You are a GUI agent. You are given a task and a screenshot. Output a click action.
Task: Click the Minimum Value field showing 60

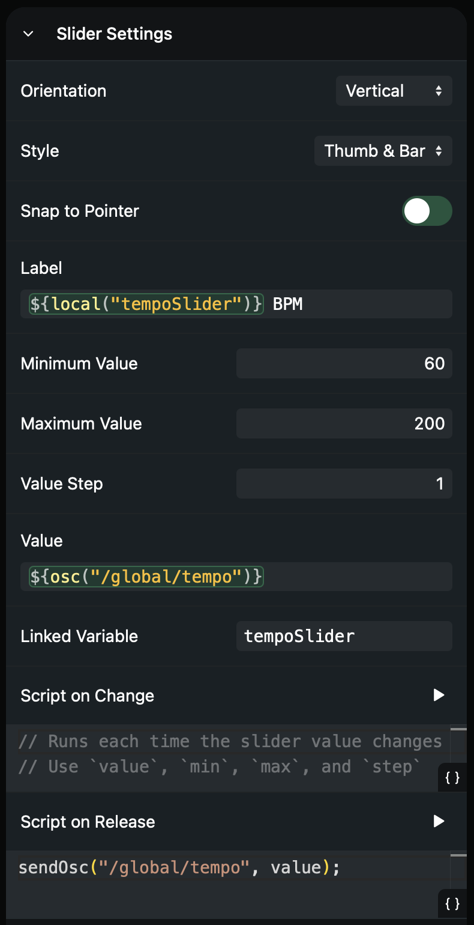(x=344, y=363)
